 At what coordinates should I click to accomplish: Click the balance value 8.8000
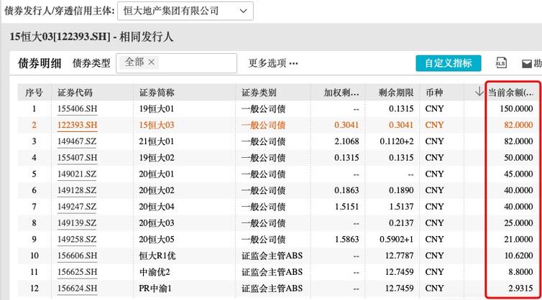point(520,272)
